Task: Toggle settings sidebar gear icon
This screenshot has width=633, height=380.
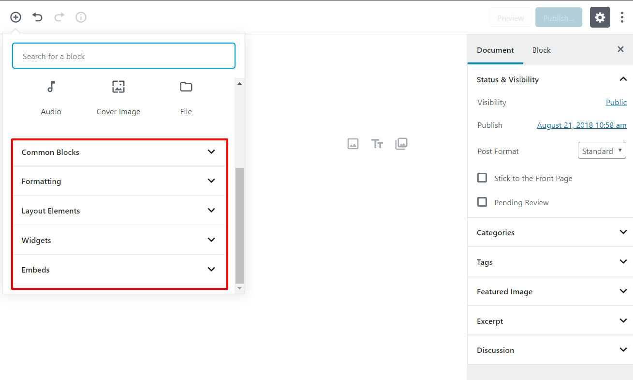Action: click(600, 17)
